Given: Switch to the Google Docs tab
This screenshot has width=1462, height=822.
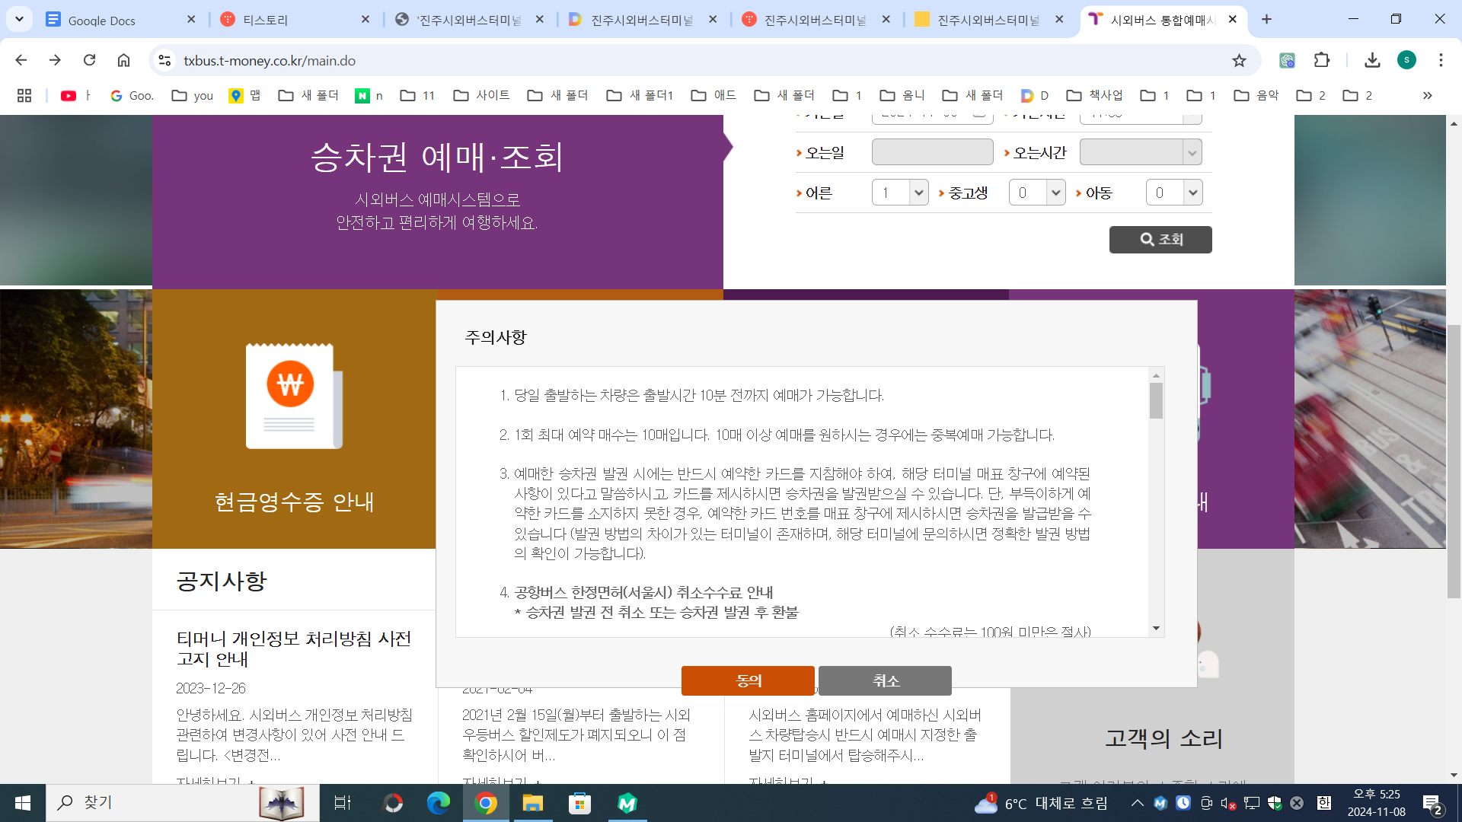Looking at the screenshot, I should pos(102,20).
